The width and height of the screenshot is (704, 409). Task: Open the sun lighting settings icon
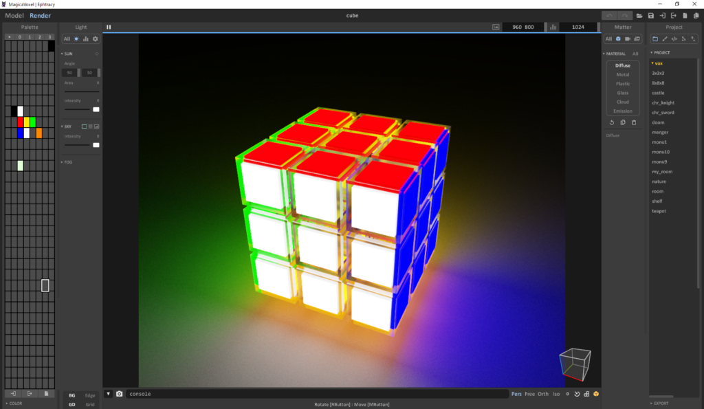pyautogui.click(x=76, y=39)
